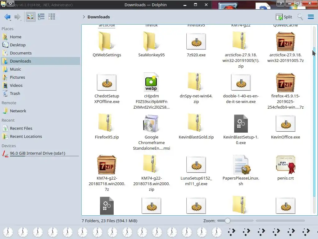This screenshot has height=239, width=318.
Task: Select GoogleChromeframeStandalone msi installer icon
Action: [x=151, y=123]
